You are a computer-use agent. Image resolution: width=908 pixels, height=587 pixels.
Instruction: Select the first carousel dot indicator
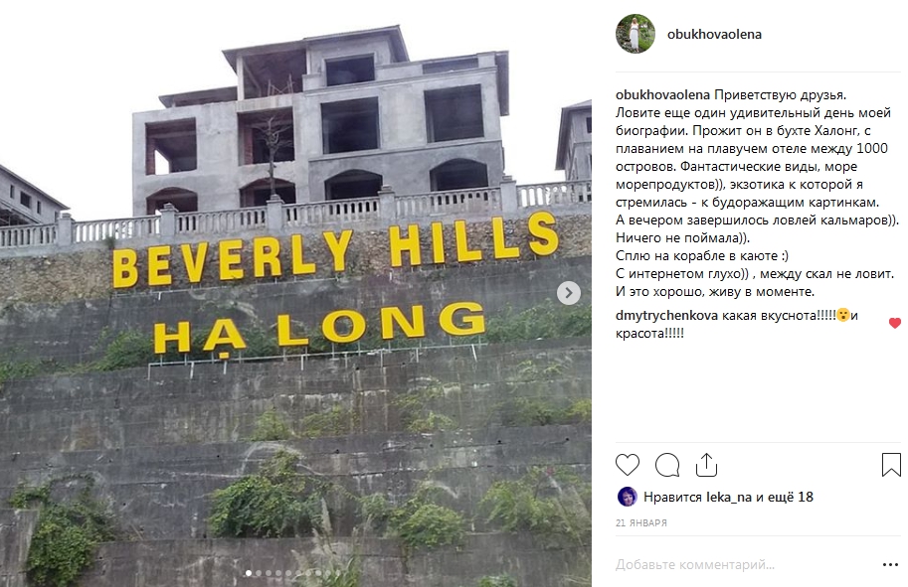click(249, 573)
